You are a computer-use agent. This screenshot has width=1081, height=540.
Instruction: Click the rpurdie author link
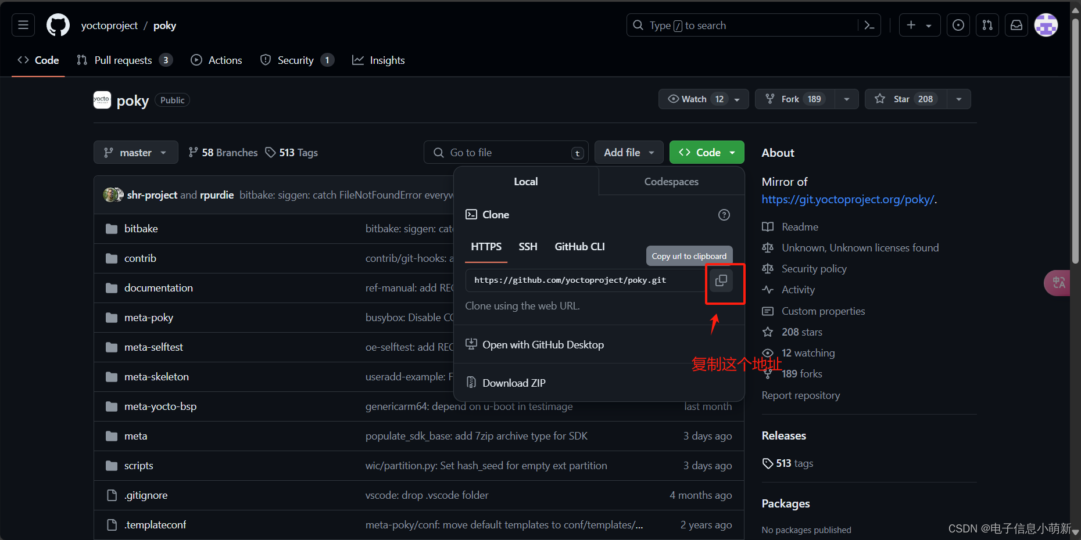[x=217, y=195]
